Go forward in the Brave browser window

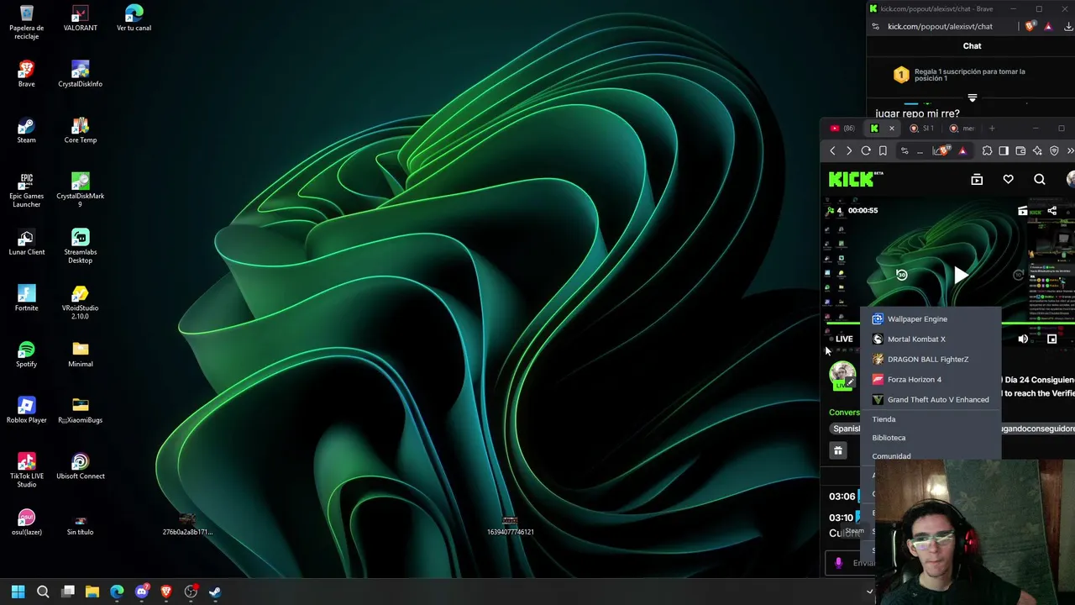point(849,151)
